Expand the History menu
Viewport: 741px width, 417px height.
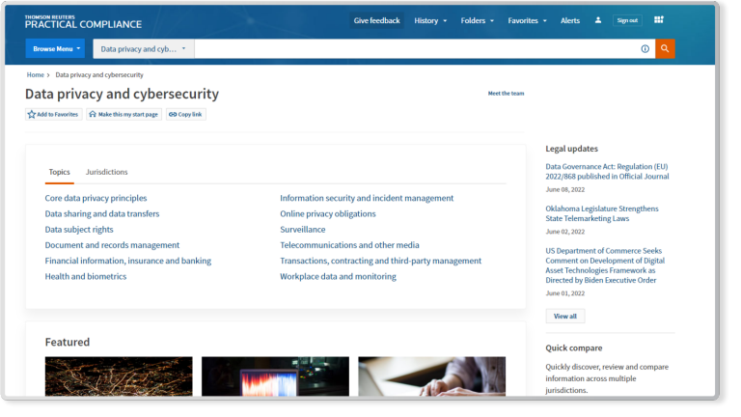pyautogui.click(x=430, y=20)
